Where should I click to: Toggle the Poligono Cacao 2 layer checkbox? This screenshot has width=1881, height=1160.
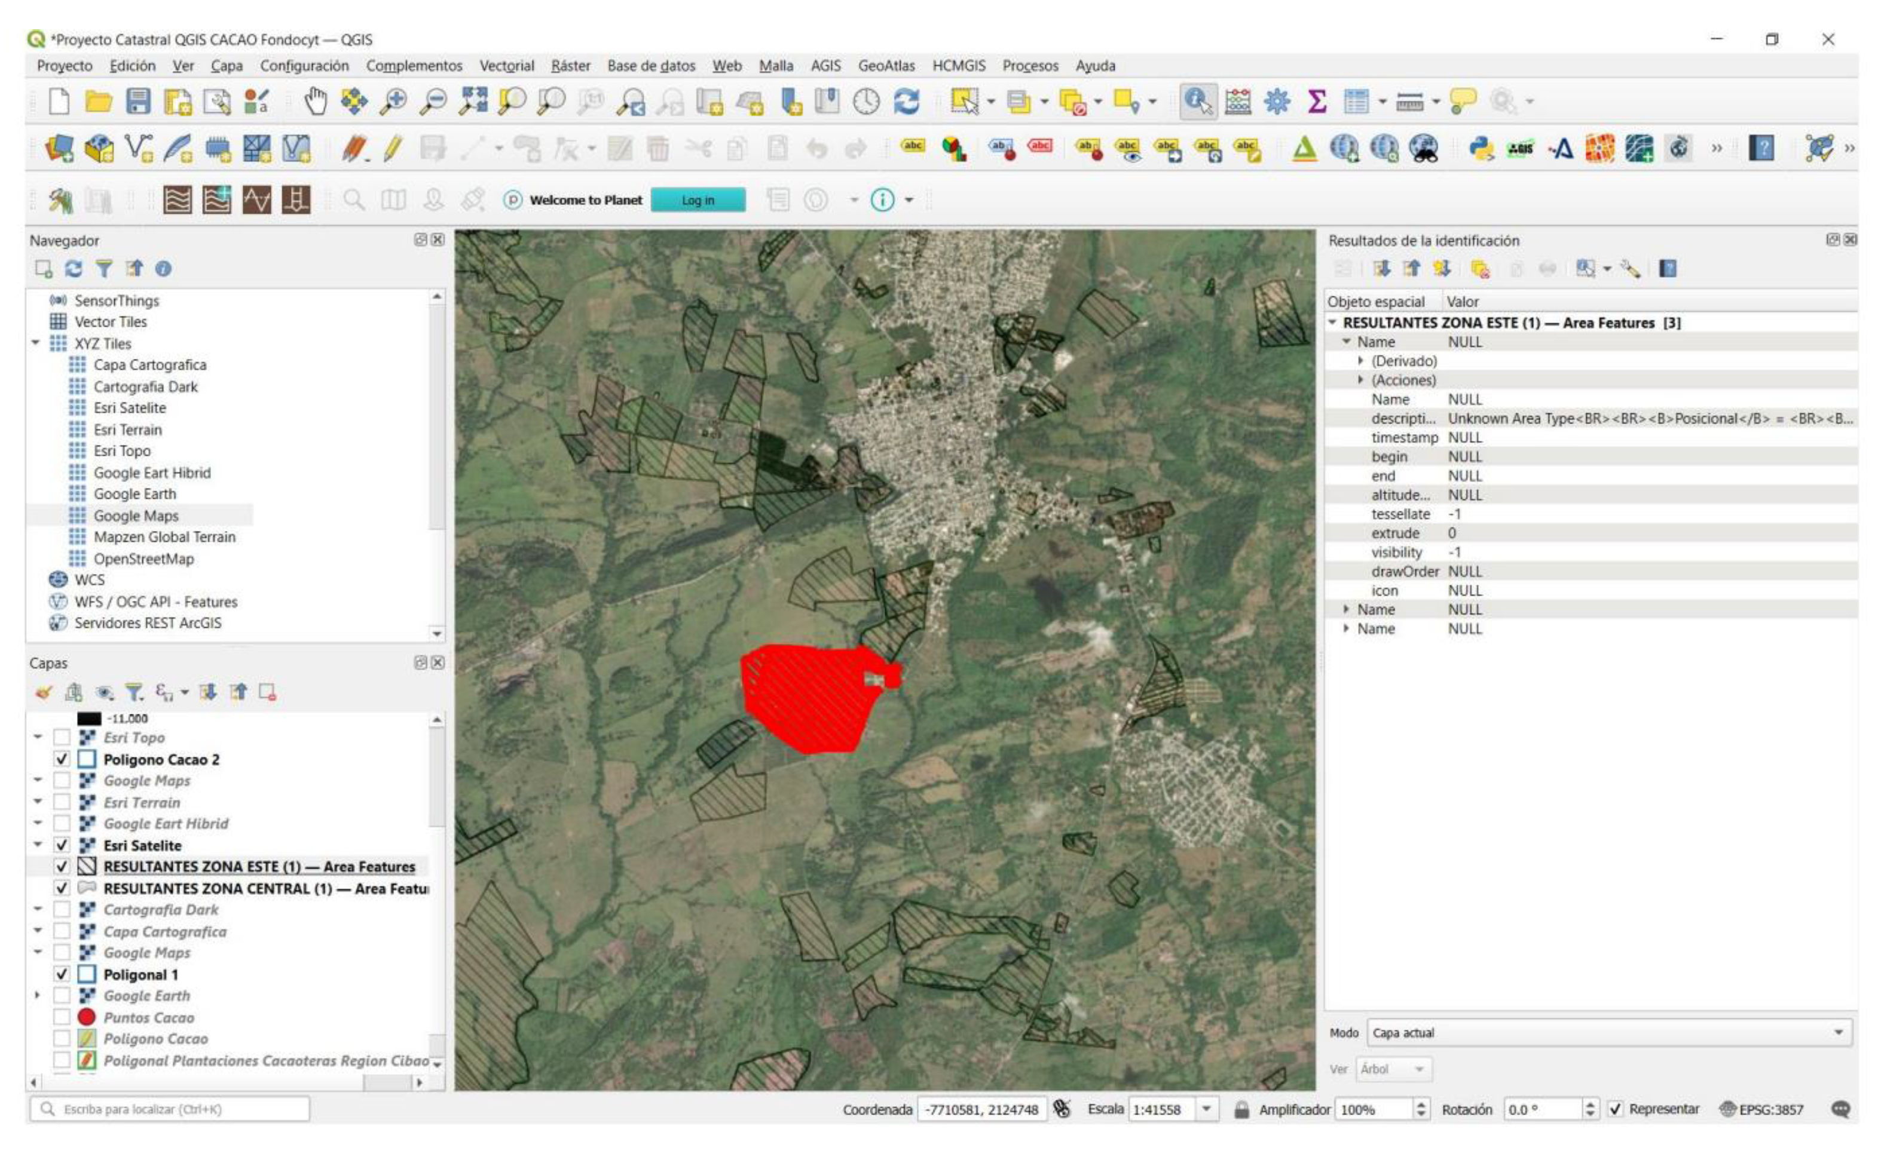click(62, 760)
